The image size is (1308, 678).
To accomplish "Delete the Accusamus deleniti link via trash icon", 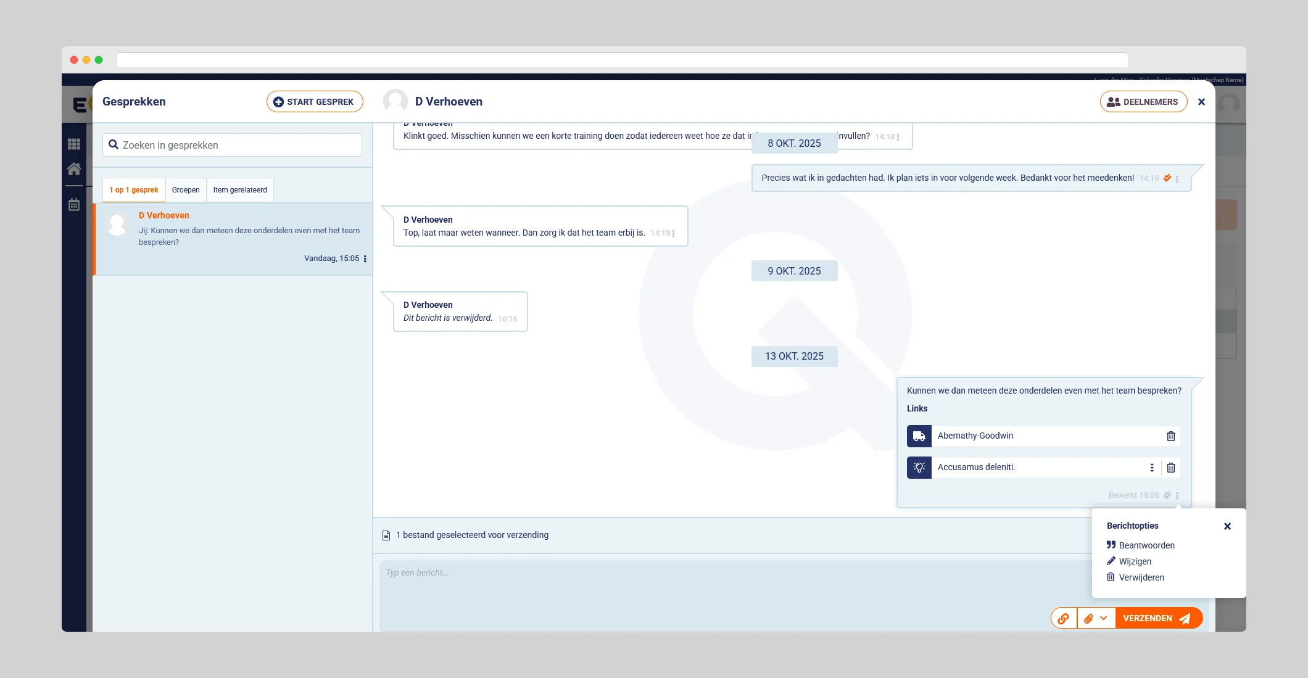I will pyautogui.click(x=1170, y=468).
